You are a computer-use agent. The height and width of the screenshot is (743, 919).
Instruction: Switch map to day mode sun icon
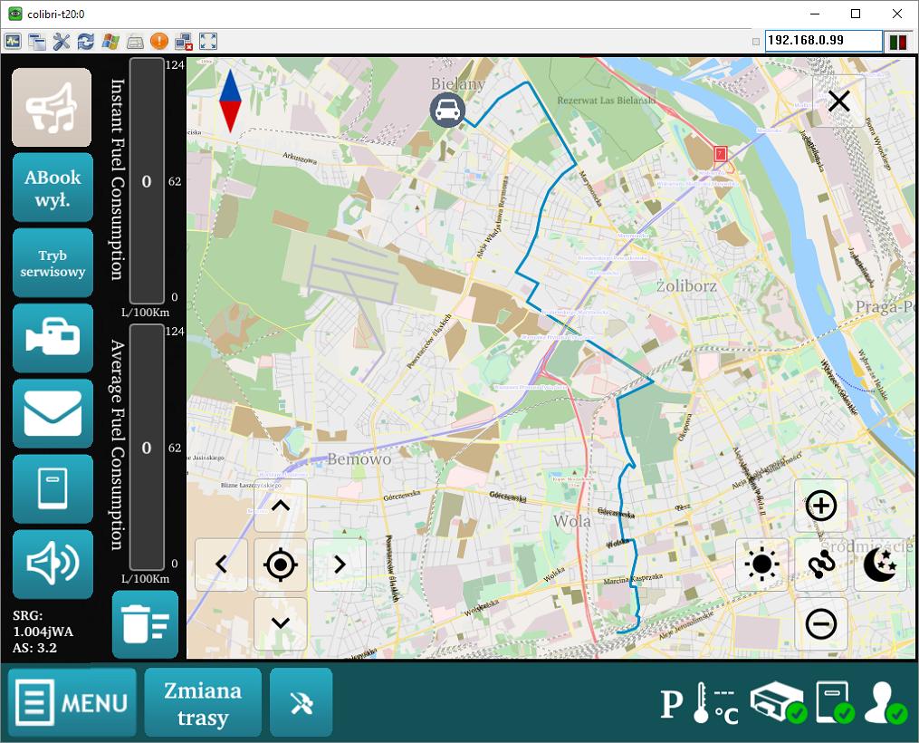[x=762, y=564]
